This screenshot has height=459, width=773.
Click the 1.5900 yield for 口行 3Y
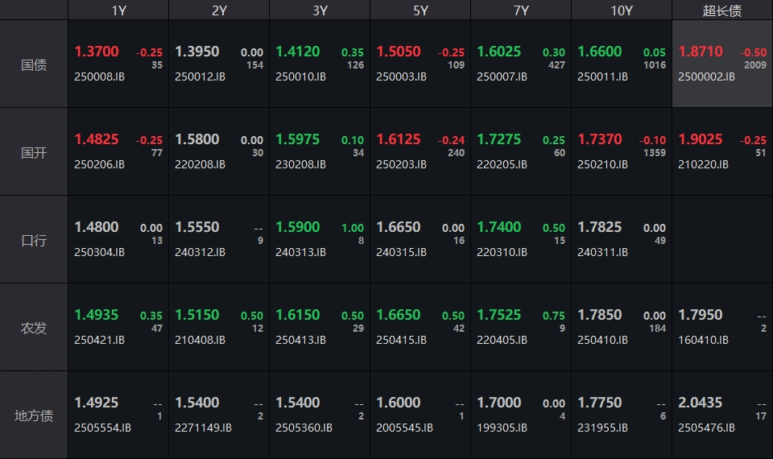click(298, 227)
